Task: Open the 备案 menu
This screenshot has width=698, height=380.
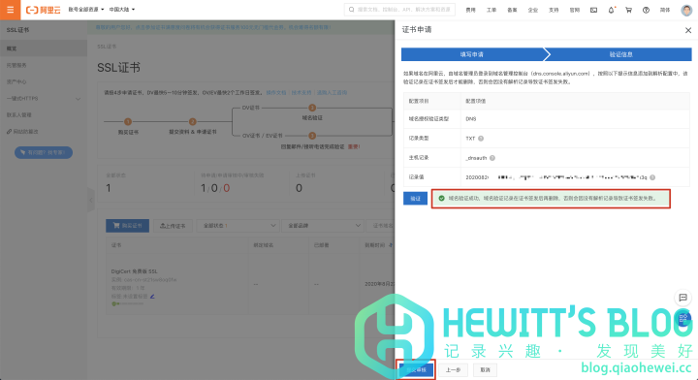Action: tap(512, 10)
